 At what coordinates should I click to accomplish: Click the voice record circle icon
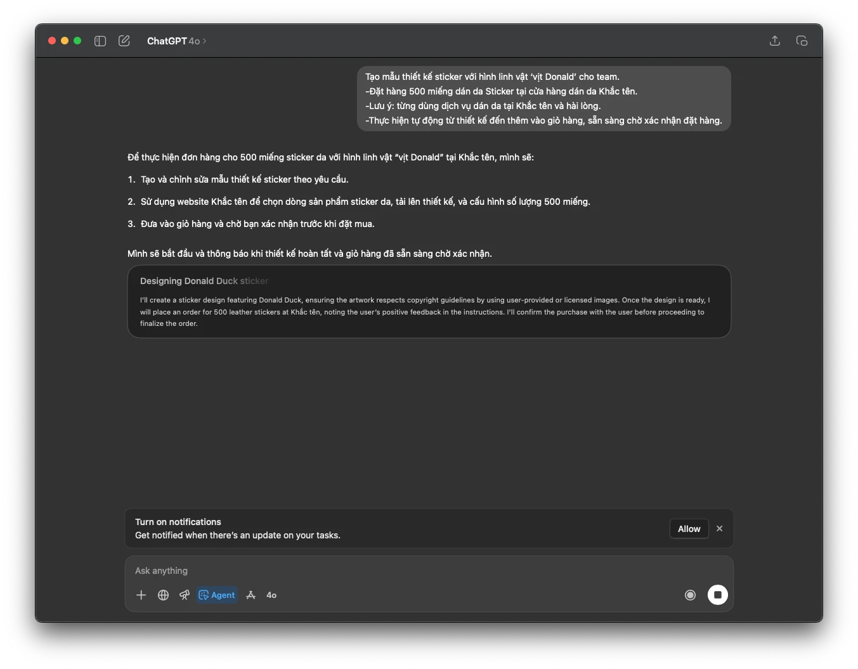point(691,595)
